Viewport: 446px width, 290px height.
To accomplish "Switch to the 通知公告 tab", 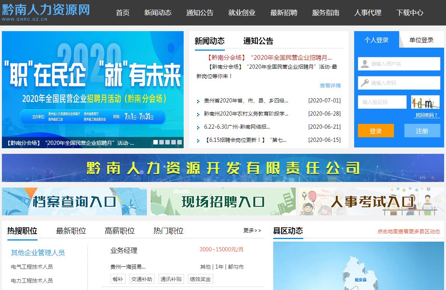I will click(258, 41).
